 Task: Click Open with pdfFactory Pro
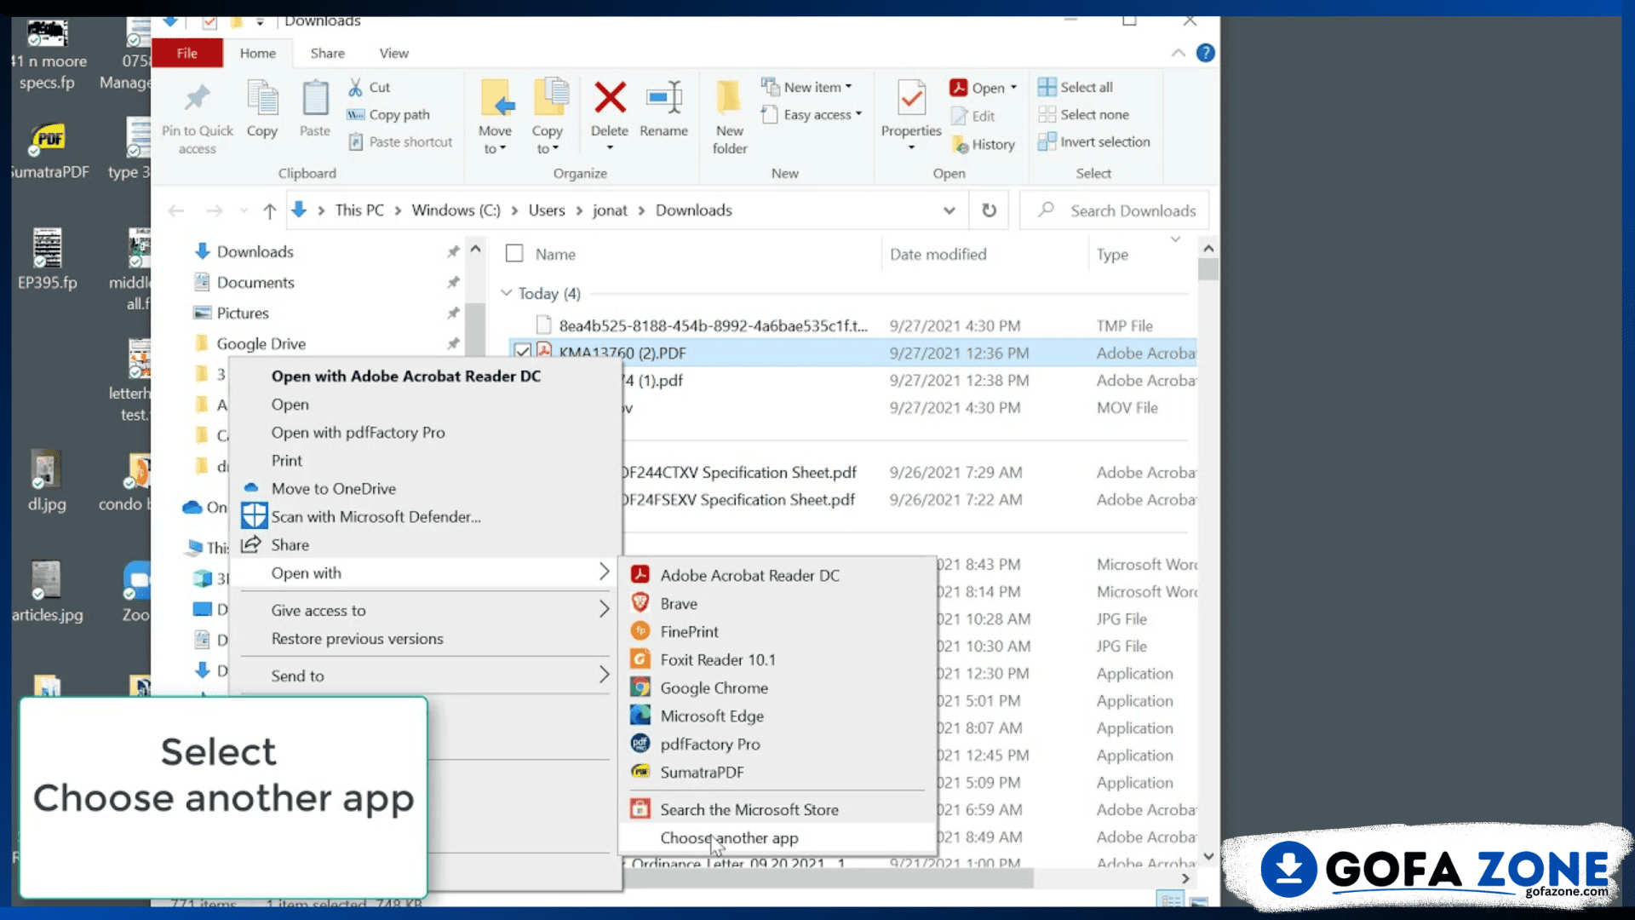point(426,432)
